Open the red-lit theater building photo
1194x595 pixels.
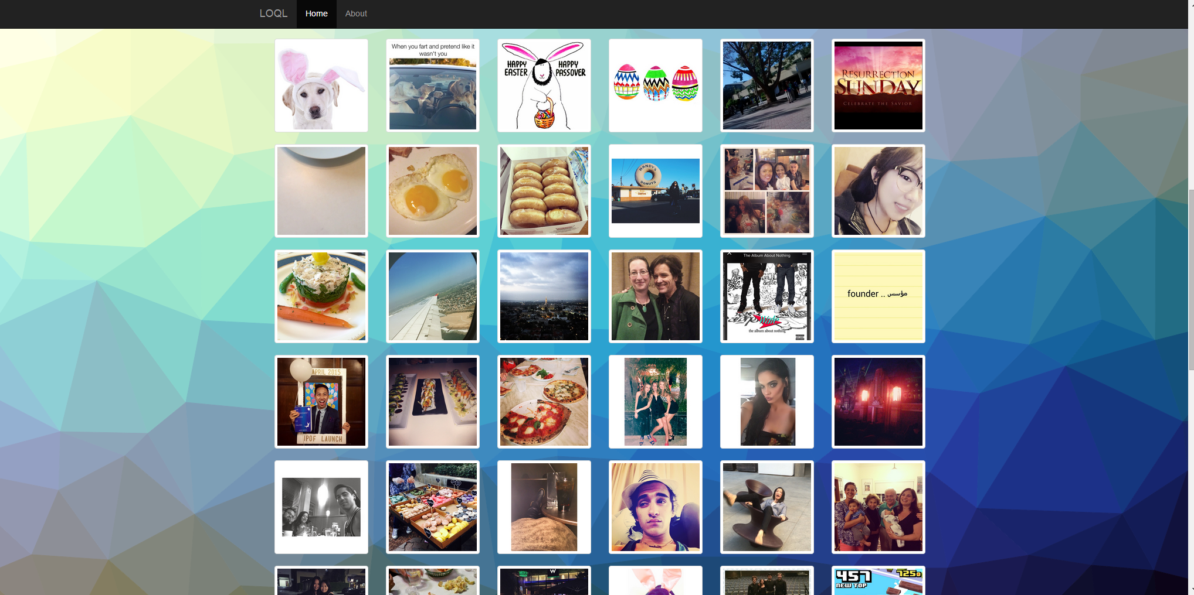tap(878, 402)
